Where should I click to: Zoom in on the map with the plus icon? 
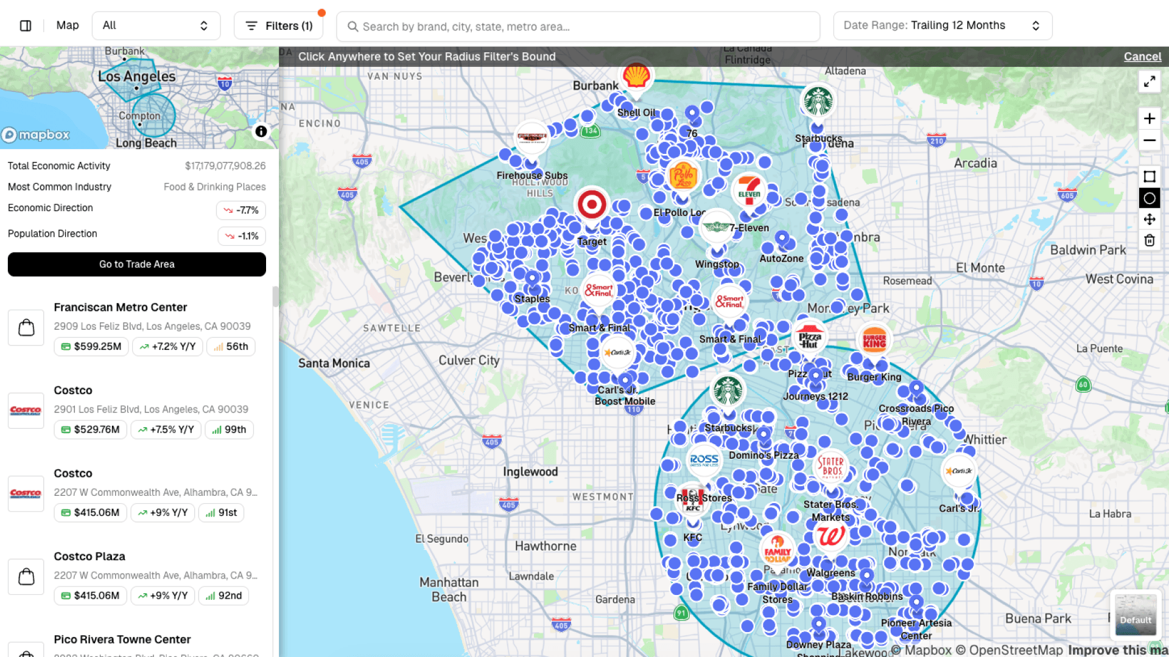coord(1150,119)
